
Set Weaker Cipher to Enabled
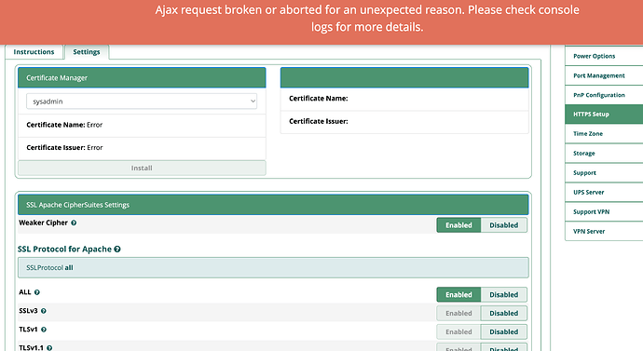coord(458,225)
